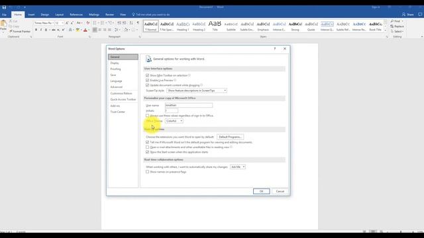424x238 pixels.
Task: Click the Format Painter tool
Action: click(20, 31)
